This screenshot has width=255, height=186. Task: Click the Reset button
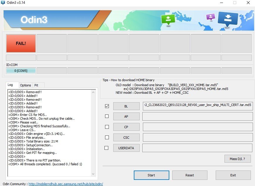coord(190,175)
